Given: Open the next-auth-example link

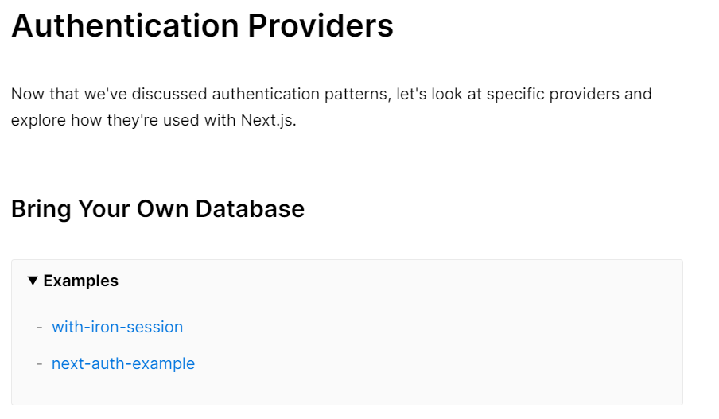Looking at the screenshot, I should tap(123, 363).
